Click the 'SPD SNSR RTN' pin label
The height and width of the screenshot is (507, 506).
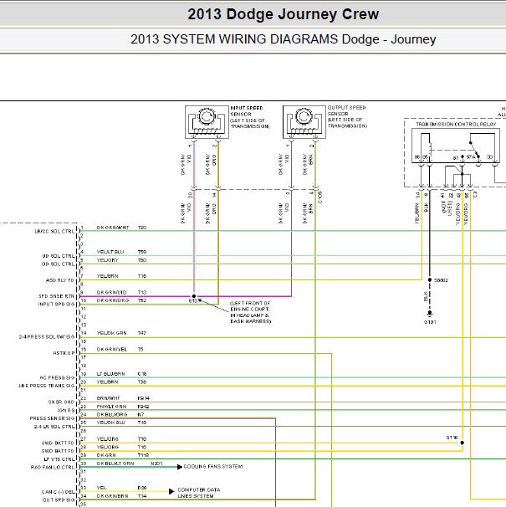point(57,296)
